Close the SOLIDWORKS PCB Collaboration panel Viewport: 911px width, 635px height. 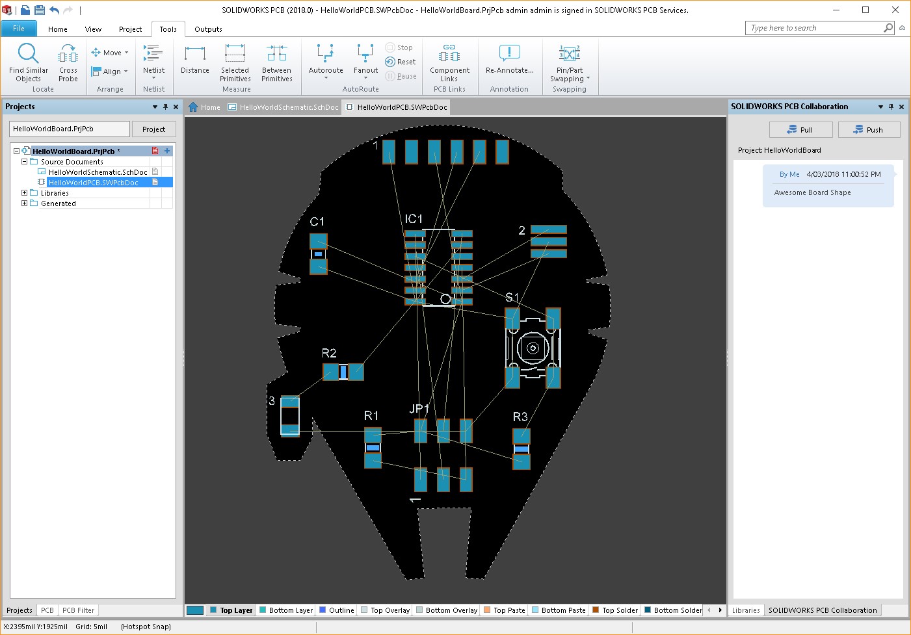(901, 107)
